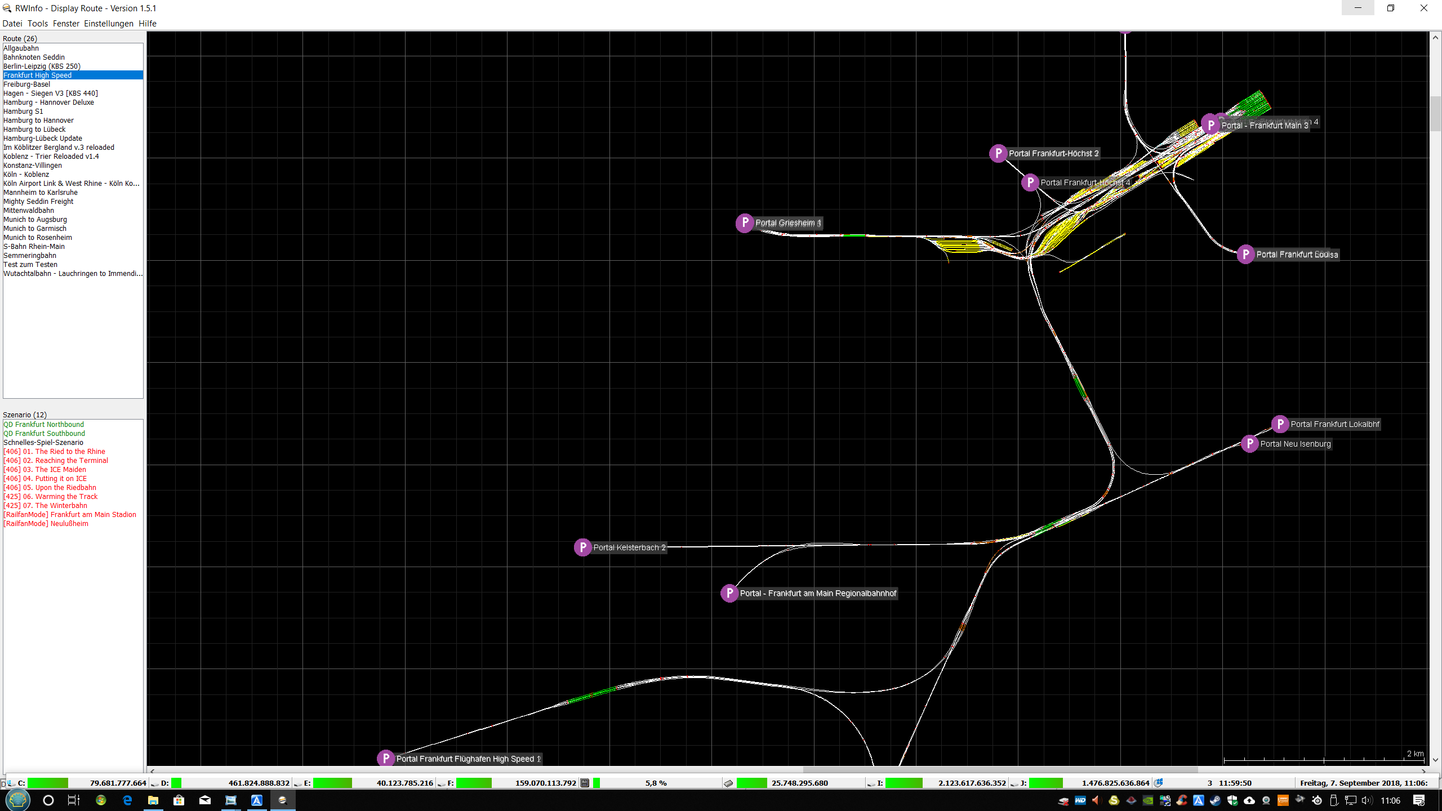Click the horizontal scrollbar left arrow
This screenshot has height=811, width=1442.
click(152, 771)
